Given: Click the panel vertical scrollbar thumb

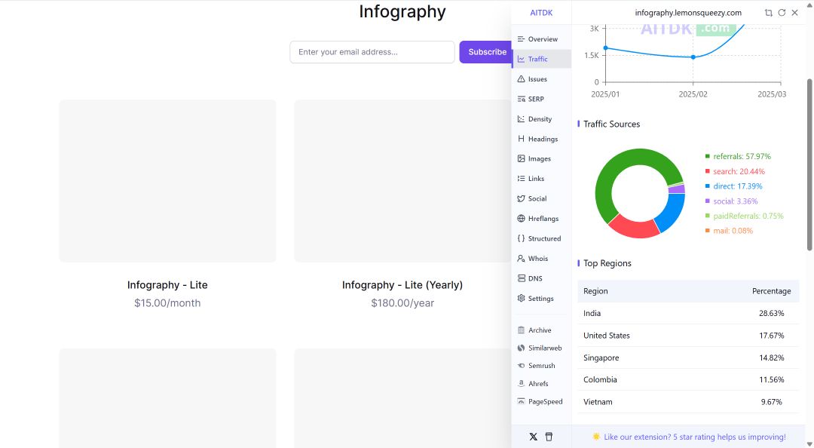Looking at the screenshot, I should click(x=809, y=164).
